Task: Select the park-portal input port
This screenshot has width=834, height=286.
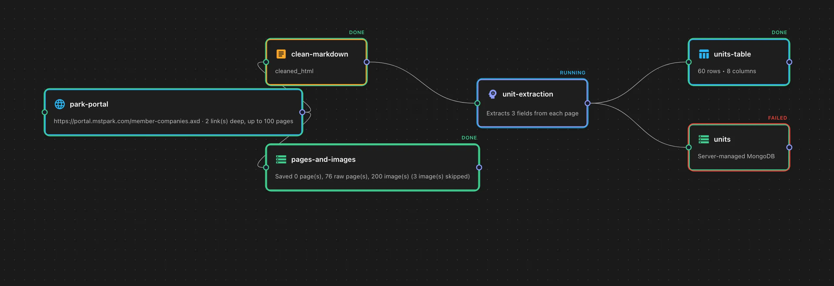Action: click(45, 112)
